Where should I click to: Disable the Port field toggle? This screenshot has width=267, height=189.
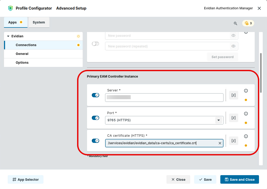pos(95,118)
